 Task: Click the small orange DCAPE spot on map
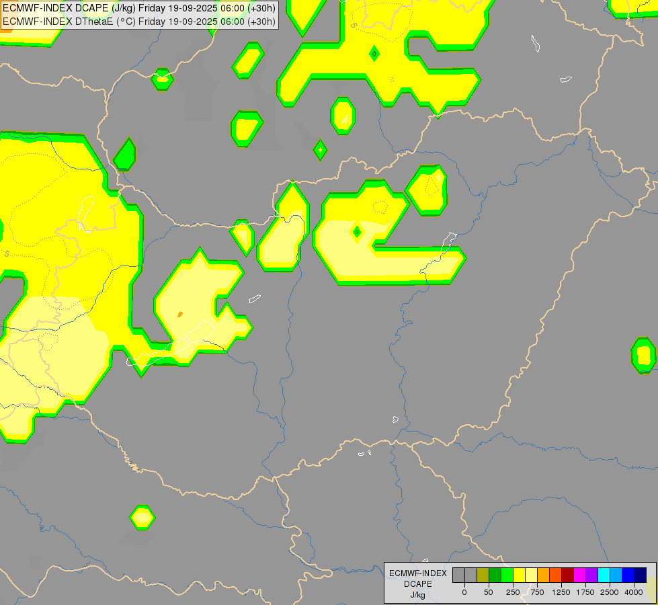tap(180, 314)
